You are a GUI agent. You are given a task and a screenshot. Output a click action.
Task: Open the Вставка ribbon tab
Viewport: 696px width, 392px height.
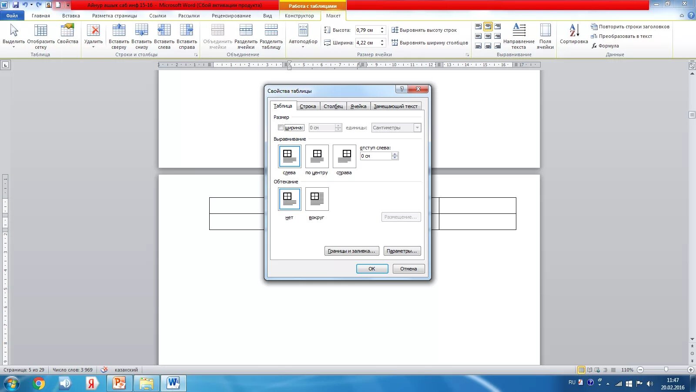(x=71, y=16)
